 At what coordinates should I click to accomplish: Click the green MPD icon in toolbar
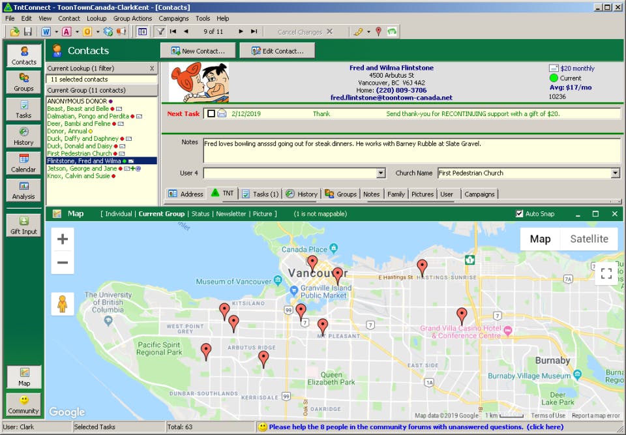coord(392,31)
